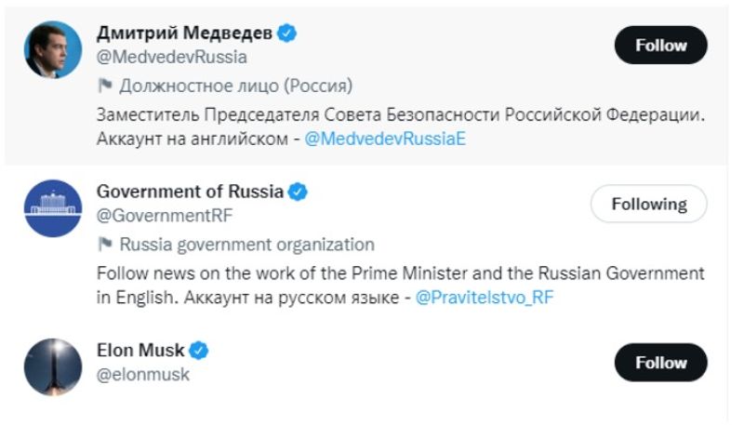Image resolution: width=744 pixels, height=425 pixels.
Task: Click Government of Russia's avatar logo
Action: (52, 207)
